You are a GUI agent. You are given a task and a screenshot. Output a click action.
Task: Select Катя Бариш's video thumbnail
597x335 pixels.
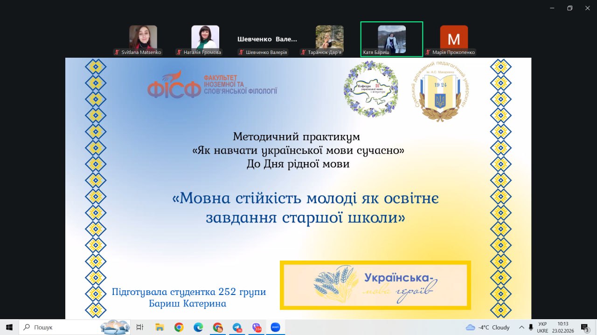point(391,39)
